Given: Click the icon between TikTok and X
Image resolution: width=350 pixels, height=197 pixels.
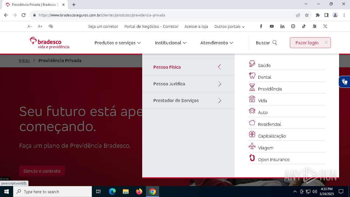Looking at the screenshot, I should [314, 26].
